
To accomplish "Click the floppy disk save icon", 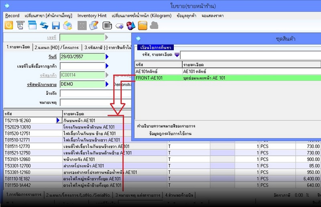I will tap(56, 26).
